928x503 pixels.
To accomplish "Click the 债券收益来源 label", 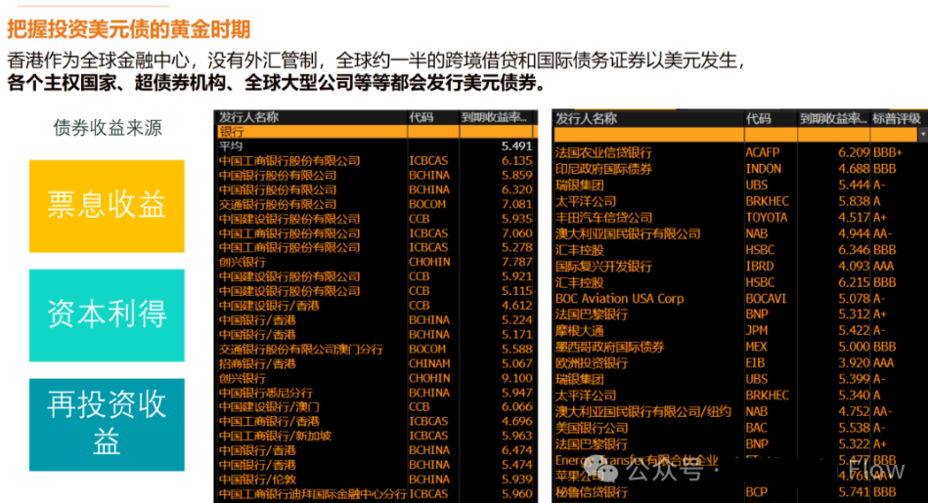I will pos(108,128).
